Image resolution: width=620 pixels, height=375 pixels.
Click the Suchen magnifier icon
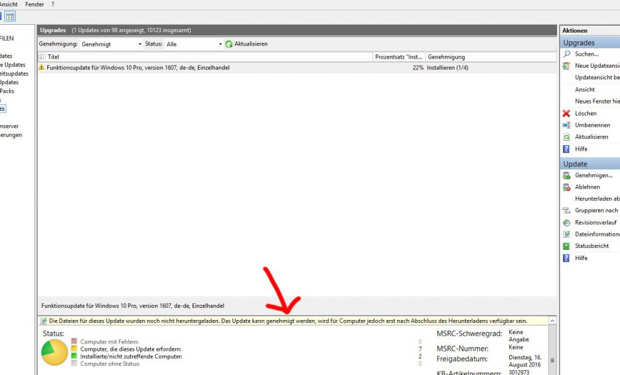[567, 54]
